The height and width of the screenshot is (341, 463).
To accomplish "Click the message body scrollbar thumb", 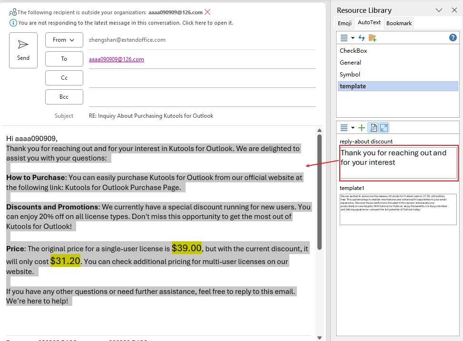I will point(319,192).
